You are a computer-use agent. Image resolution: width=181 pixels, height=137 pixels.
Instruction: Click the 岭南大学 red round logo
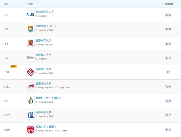(x=30, y=129)
